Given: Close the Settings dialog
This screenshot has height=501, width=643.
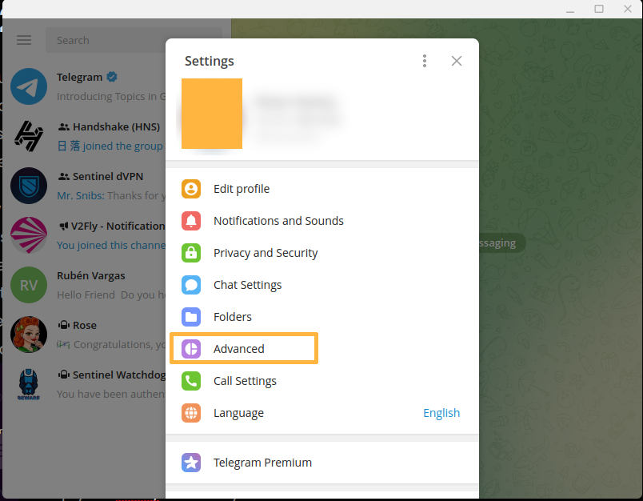Looking at the screenshot, I should point(457,61).
